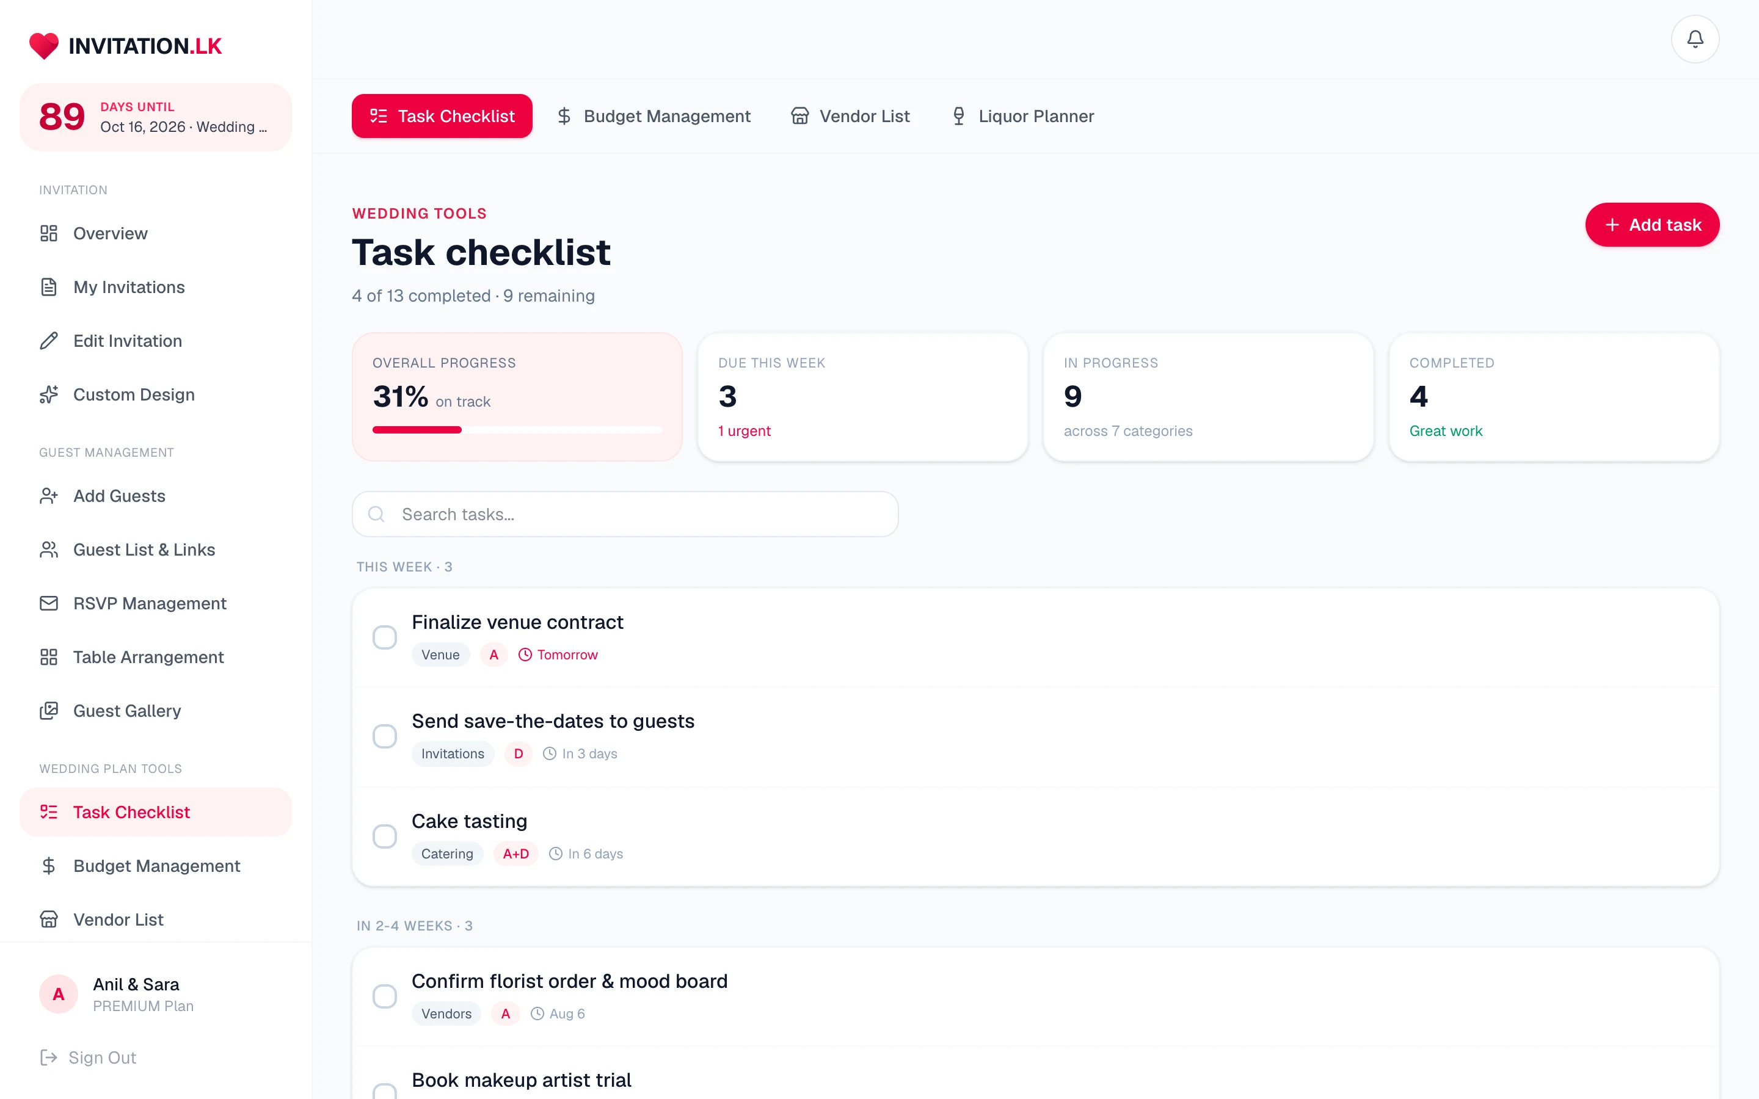Click the Overall Progress card

pos(517,397)
